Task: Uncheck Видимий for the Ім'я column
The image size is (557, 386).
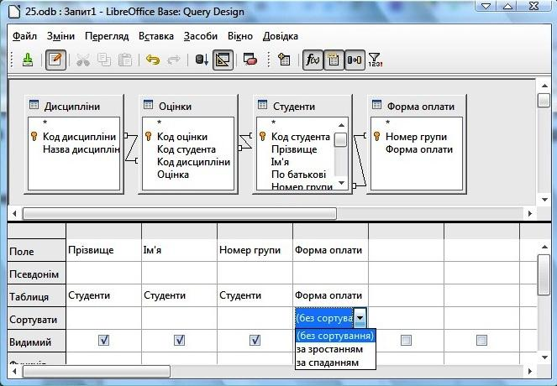Action: pos(180,341)
